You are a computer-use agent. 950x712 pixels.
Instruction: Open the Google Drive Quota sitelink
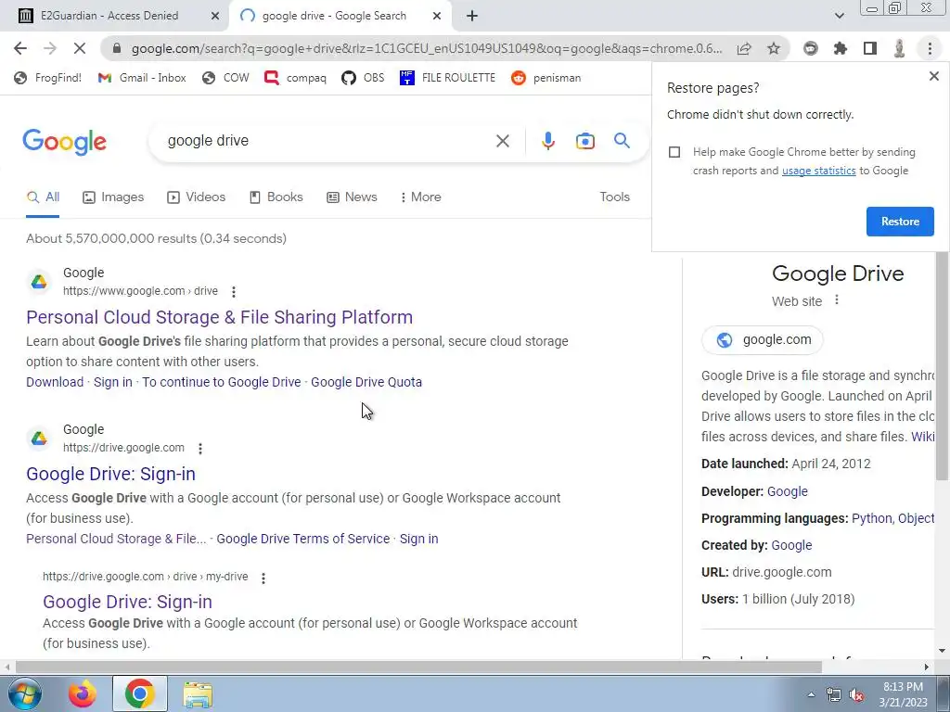point(366,382)
